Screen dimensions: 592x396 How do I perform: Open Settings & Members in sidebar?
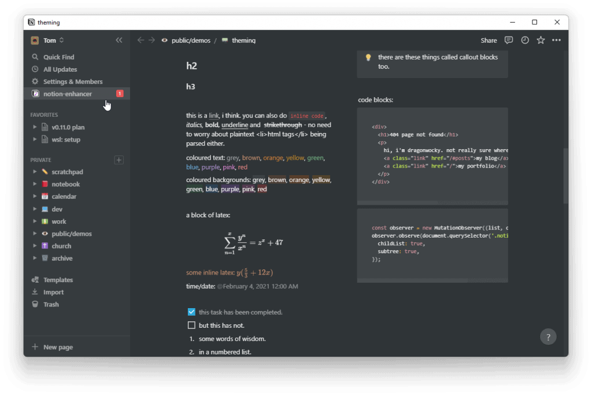tap(72, 82)
